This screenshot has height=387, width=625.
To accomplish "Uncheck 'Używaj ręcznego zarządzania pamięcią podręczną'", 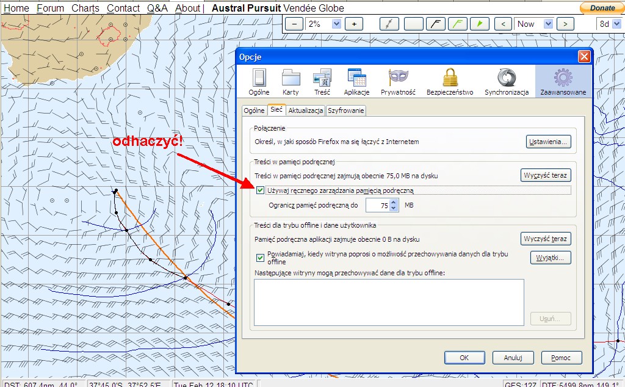I will (x=261, y=190).
